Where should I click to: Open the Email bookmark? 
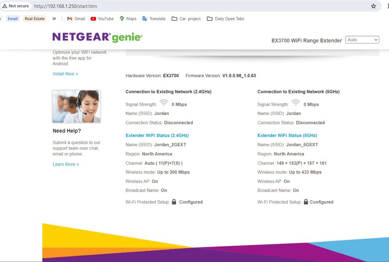click(12, 19)
